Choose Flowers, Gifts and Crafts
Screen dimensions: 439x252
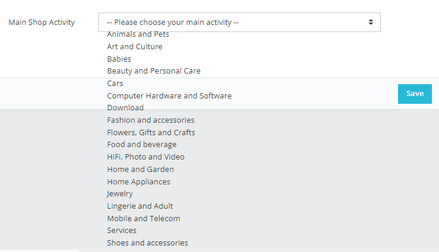(151, 132)
